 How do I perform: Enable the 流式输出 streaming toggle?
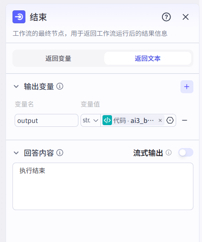pyautogui.click(x=186, y=152)
